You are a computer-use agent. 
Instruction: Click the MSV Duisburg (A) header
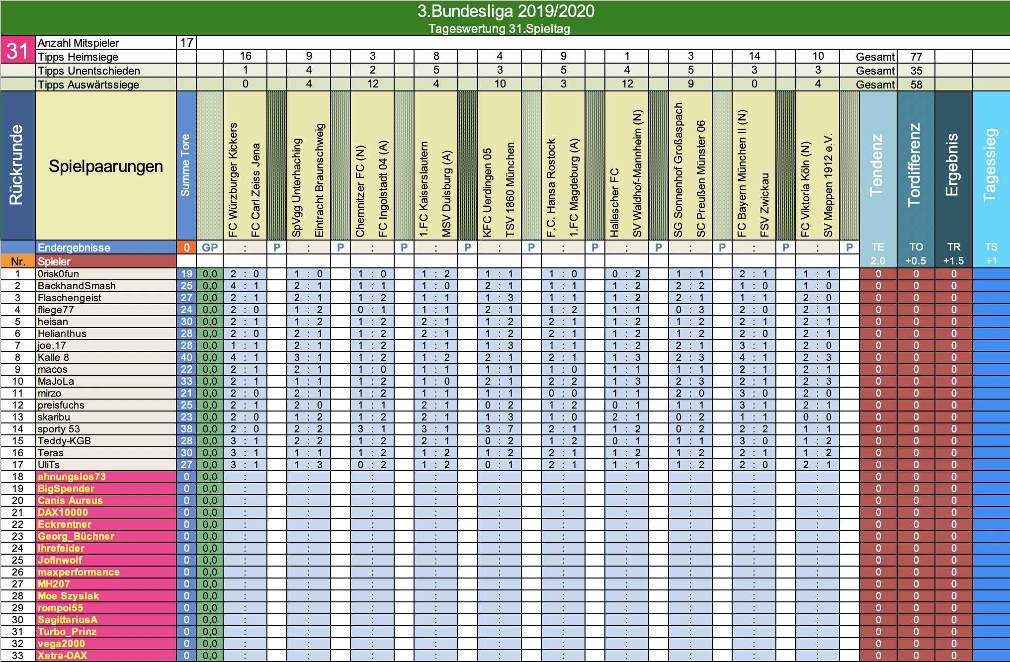446,194
